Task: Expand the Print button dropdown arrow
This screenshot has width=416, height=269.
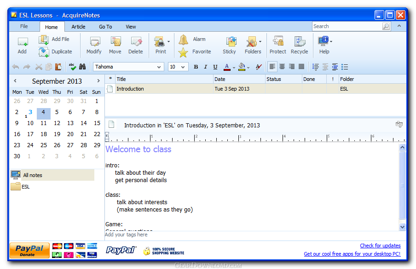Action: coord(168,42)
